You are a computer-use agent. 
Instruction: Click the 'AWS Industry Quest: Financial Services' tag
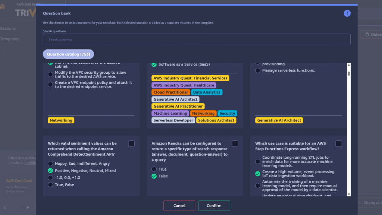pos(190,78)
